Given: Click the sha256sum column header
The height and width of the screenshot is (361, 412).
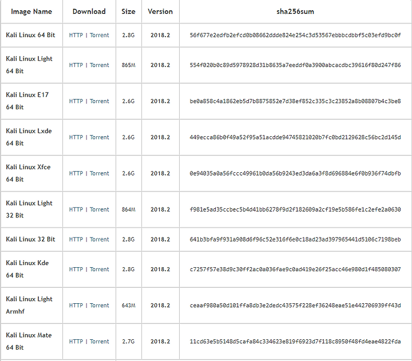Looking at the screenshot, I should 295,11.
